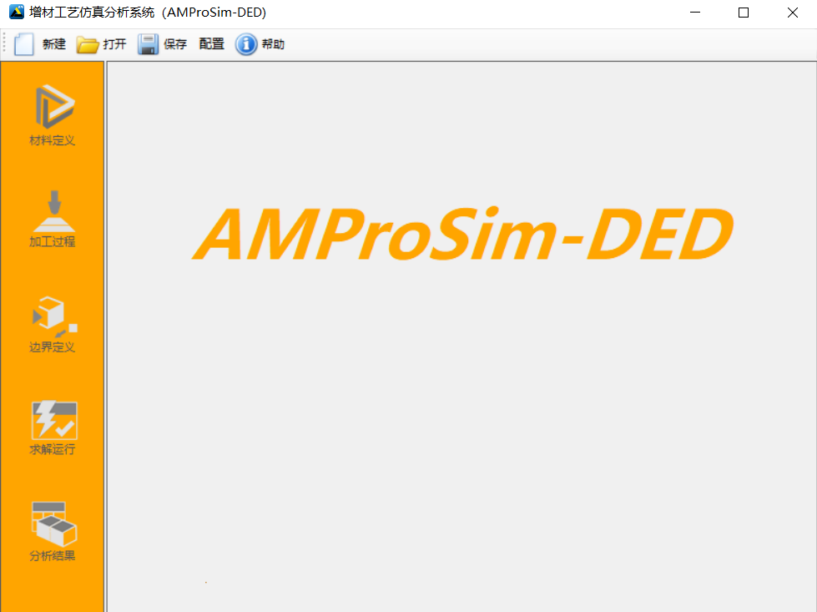817x612 pixels.
Task: Select the 帮助 text label in toolbar
Action: click(x=273, y=44)
